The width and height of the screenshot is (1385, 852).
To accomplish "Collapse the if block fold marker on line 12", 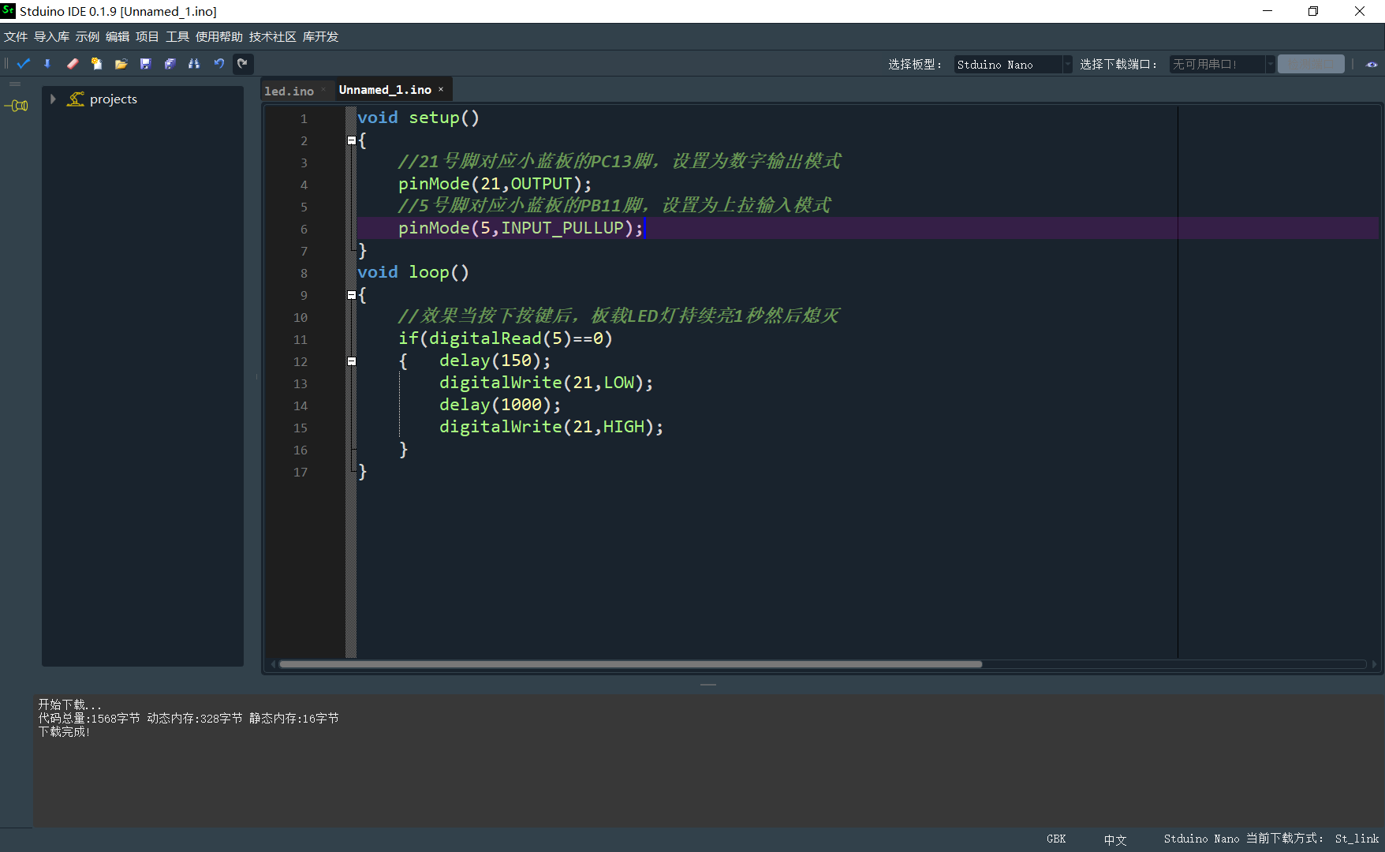I will pos(352,361).
